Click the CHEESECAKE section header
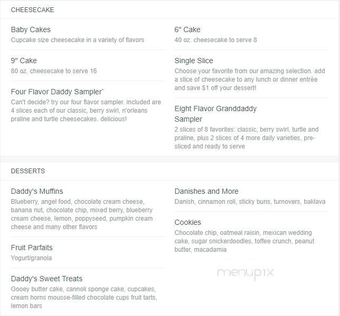340x316 pixels. (33, 10)
